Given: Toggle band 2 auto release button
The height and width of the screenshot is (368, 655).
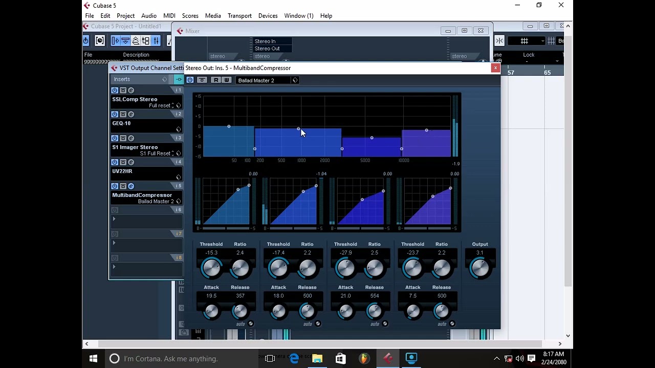Looking at the screenshot, I should pos(318,324).
